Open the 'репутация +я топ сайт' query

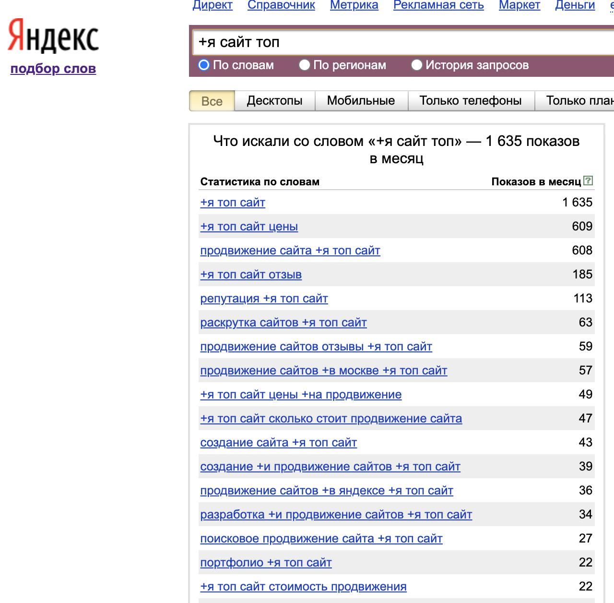[264, 299]
